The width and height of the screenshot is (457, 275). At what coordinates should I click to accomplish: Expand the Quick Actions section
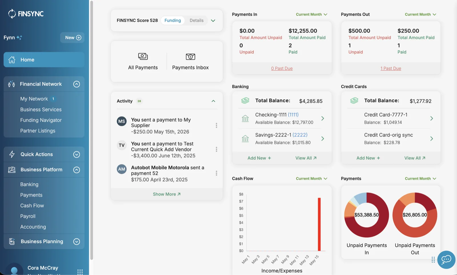(77, 154)
